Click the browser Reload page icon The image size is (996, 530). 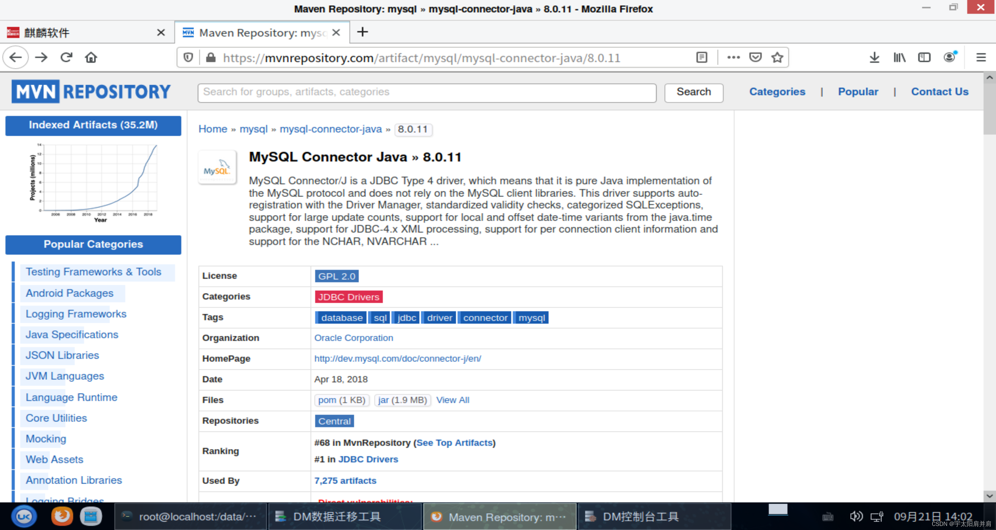click(x=67, y=58)
